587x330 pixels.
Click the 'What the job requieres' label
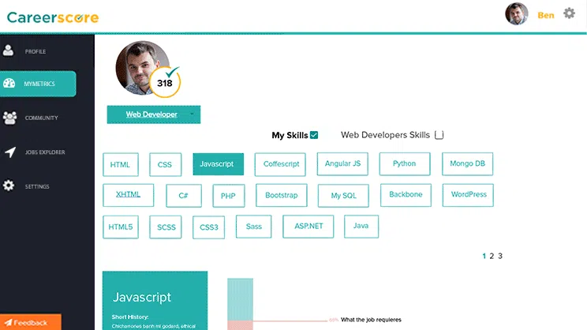pyautogui.click(x=371, y=320)
